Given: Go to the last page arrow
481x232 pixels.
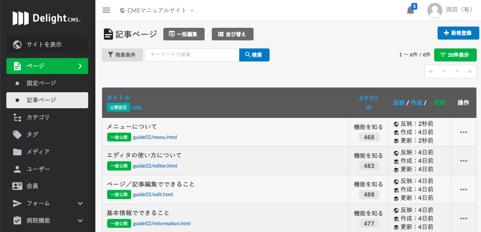Looking at the screenshot, I should click(469, 72).
